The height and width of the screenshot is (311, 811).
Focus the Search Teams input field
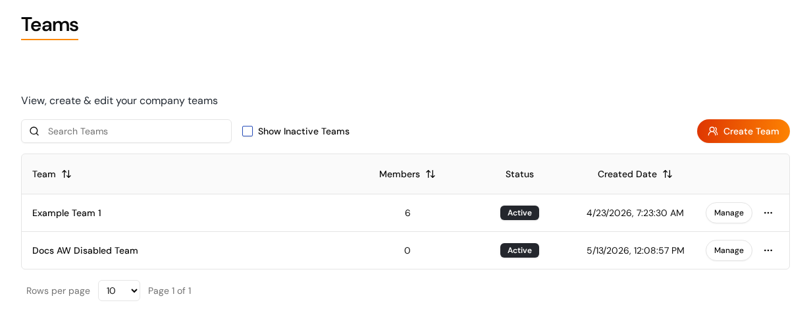(x=126, y=131)
